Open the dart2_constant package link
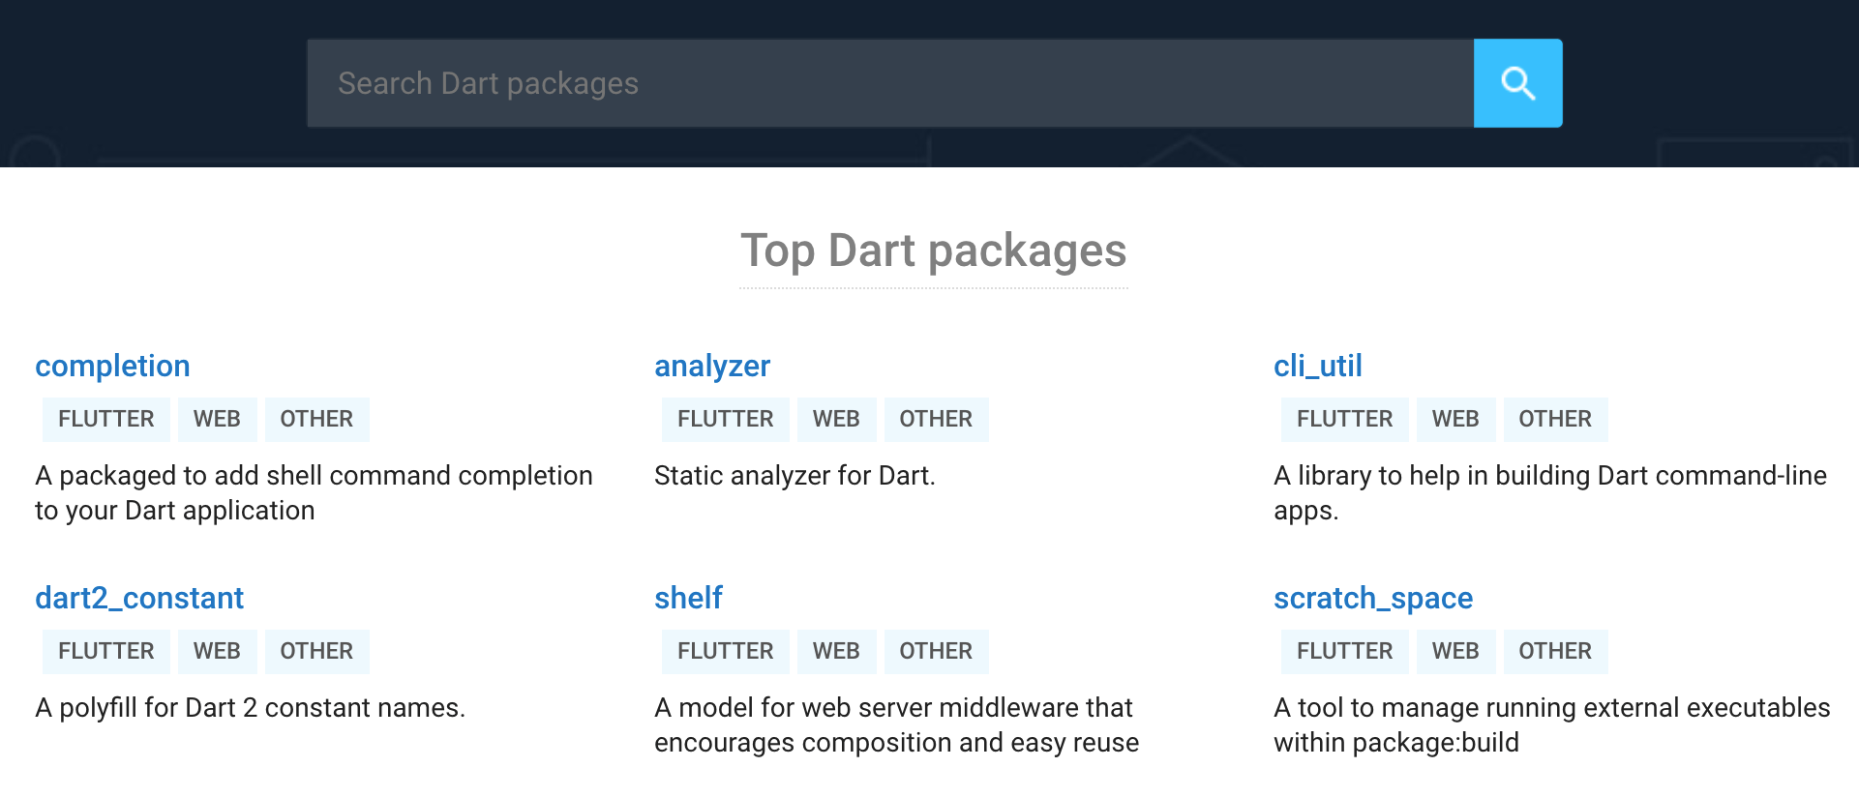Image resolution: width=1859 pixels, height=797 pixels. (139, 598)
